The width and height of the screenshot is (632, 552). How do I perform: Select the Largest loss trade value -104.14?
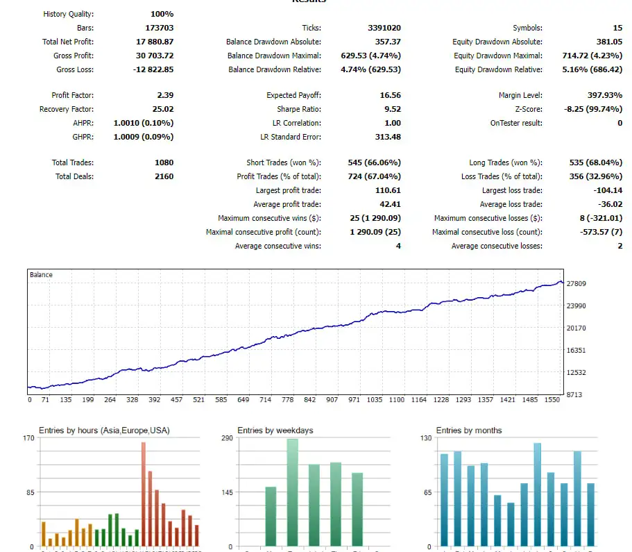pyautogui.click(x=608, y=190)
